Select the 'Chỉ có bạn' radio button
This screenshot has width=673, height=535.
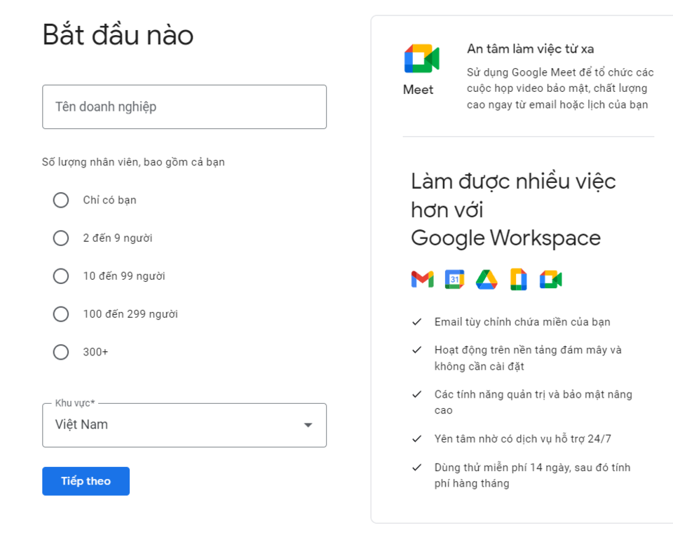tap(61, 201)
